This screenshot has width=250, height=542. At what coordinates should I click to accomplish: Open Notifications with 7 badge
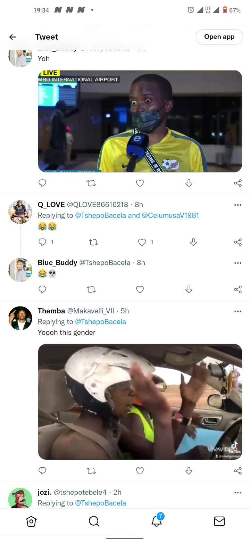click(157, 521)
